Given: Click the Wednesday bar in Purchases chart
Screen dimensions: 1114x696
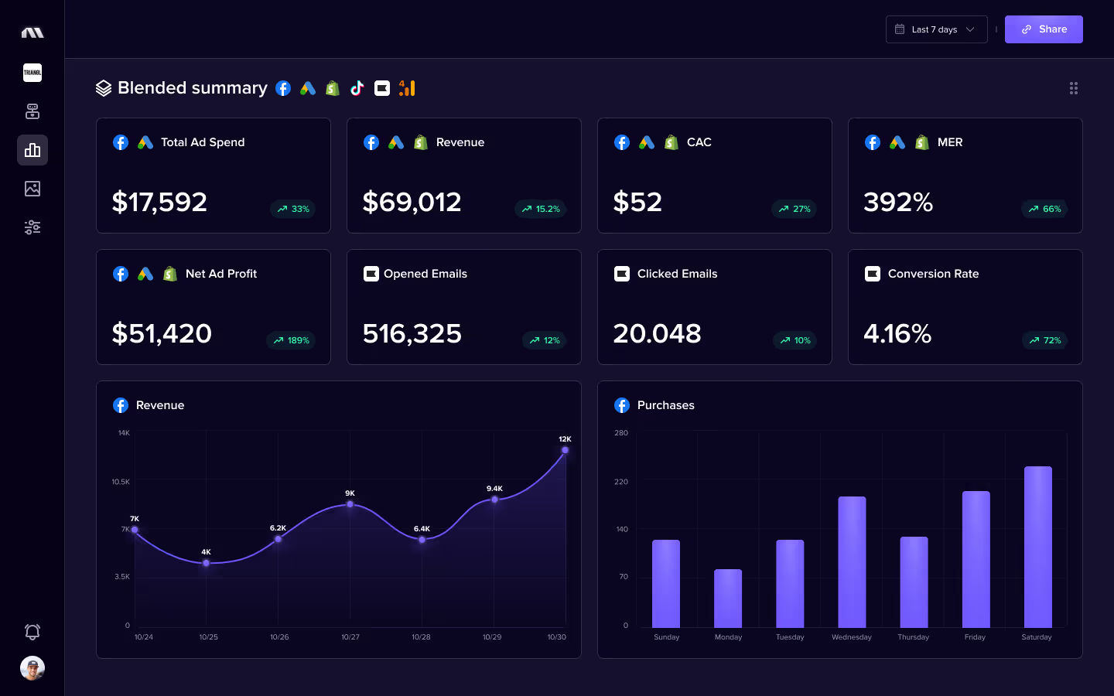Looking at the screenshot, I should (852, 562).
